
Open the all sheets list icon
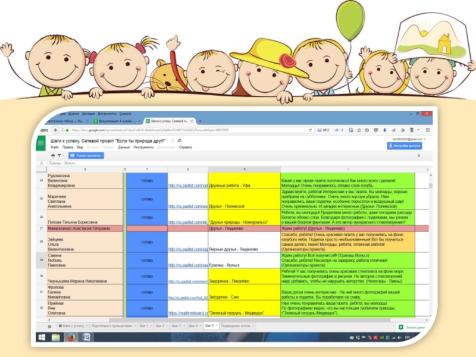point(49,326)
